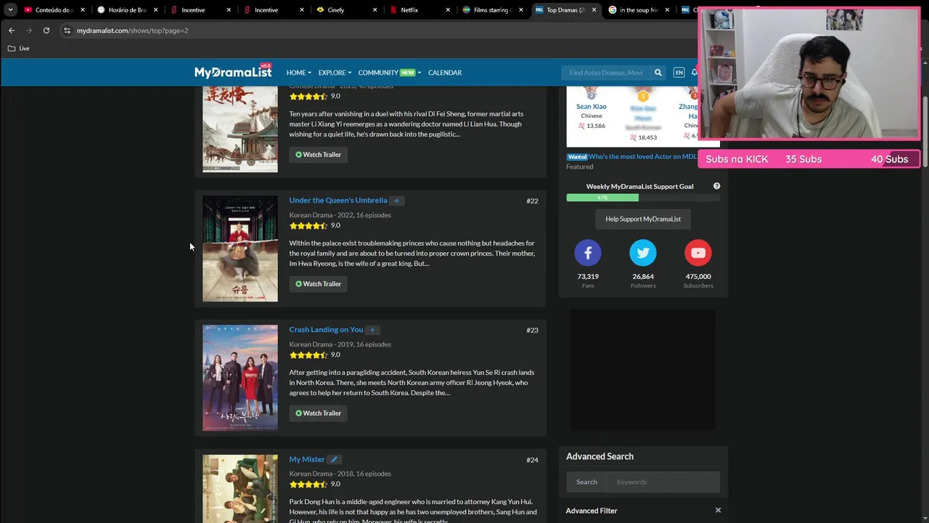Reload the current page
929x523 pixels.
(46, 31)
